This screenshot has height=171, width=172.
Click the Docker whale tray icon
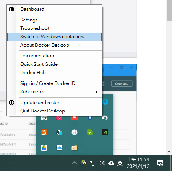tap(105, 117)
